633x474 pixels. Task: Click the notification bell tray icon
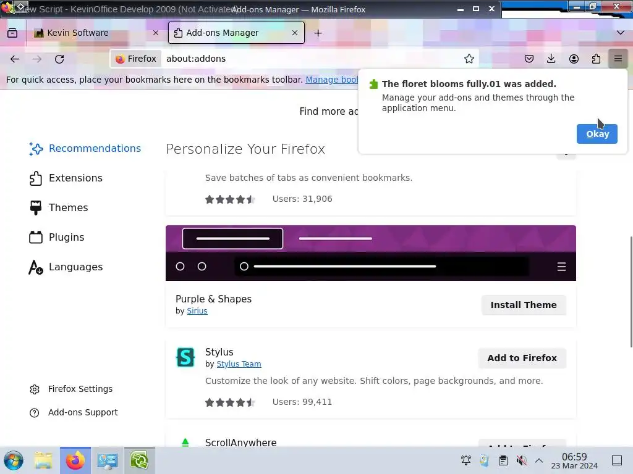(x=466, y=460)
